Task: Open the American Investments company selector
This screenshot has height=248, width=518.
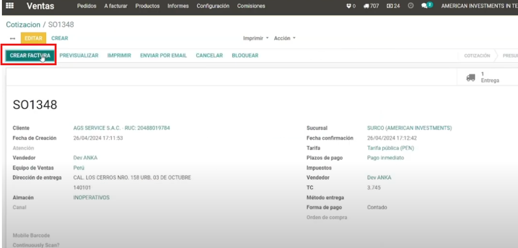Action: pyautogui.click(x=479, y=6)
